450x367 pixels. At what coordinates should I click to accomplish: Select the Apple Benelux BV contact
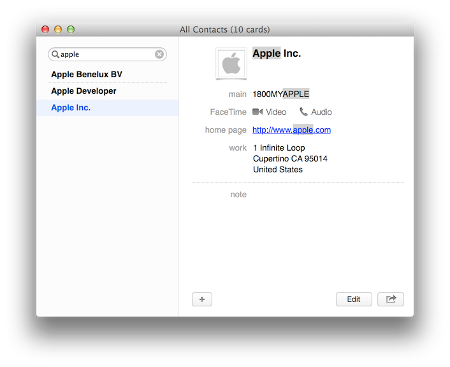pos(107,75)
